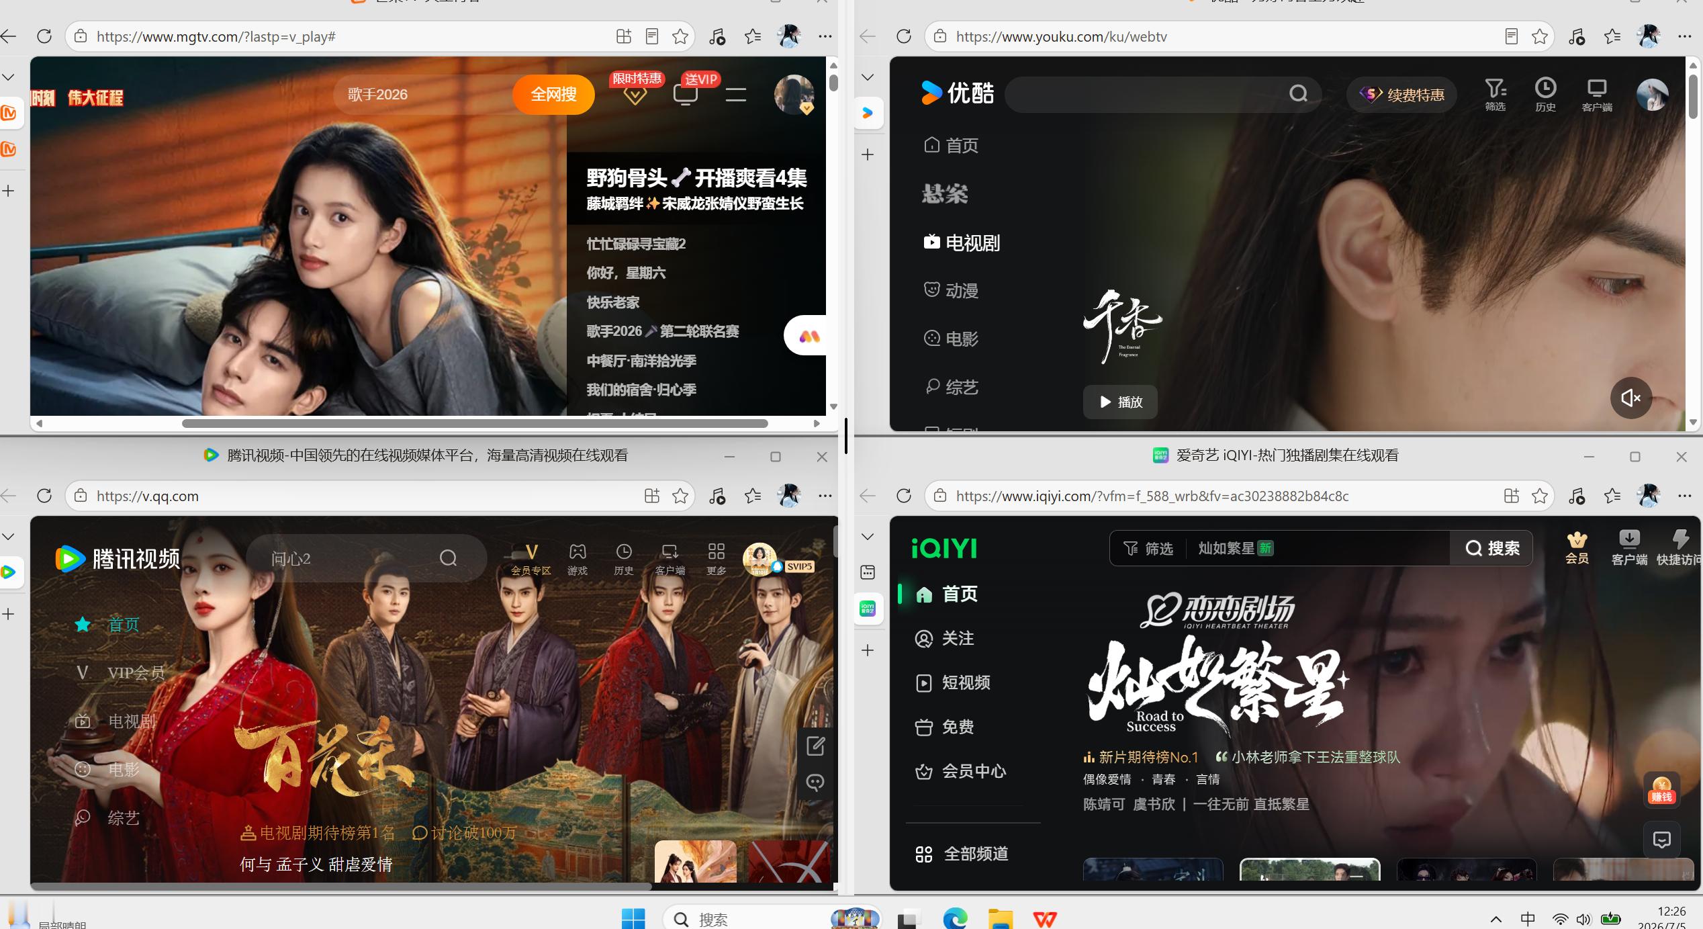Click the iQIYI 赚钱 red envelope icon
Image resolution: width=1703 pixels, height=929 pixels.
[x=1661, y=790]
